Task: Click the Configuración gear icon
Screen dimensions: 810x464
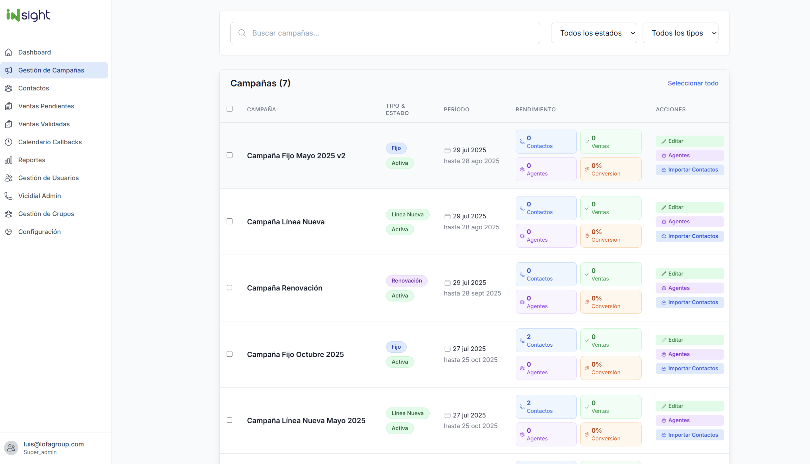Action: coord(9,232)
